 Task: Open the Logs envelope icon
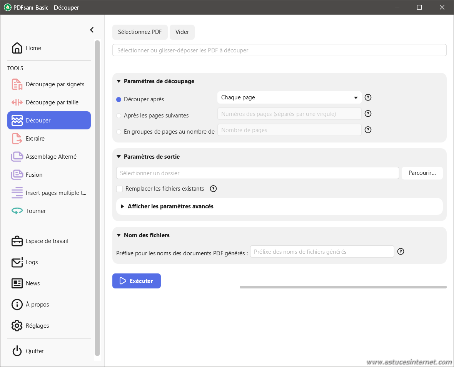click(17, 262)
